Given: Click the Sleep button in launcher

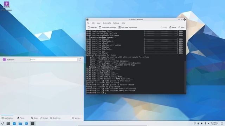Looking at the screenshot, I should tap(34, 118).
